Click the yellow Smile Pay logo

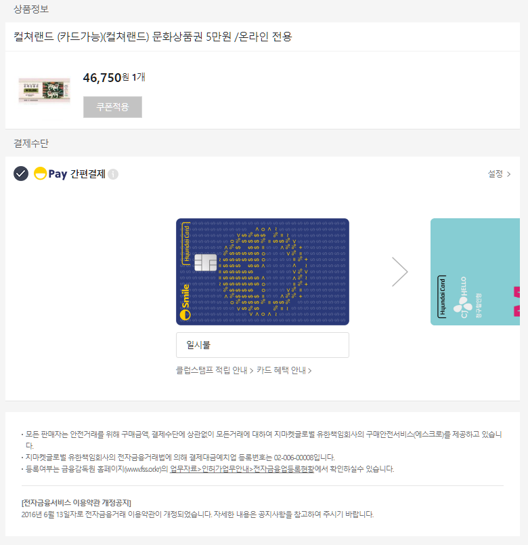[x=51, y=174]
